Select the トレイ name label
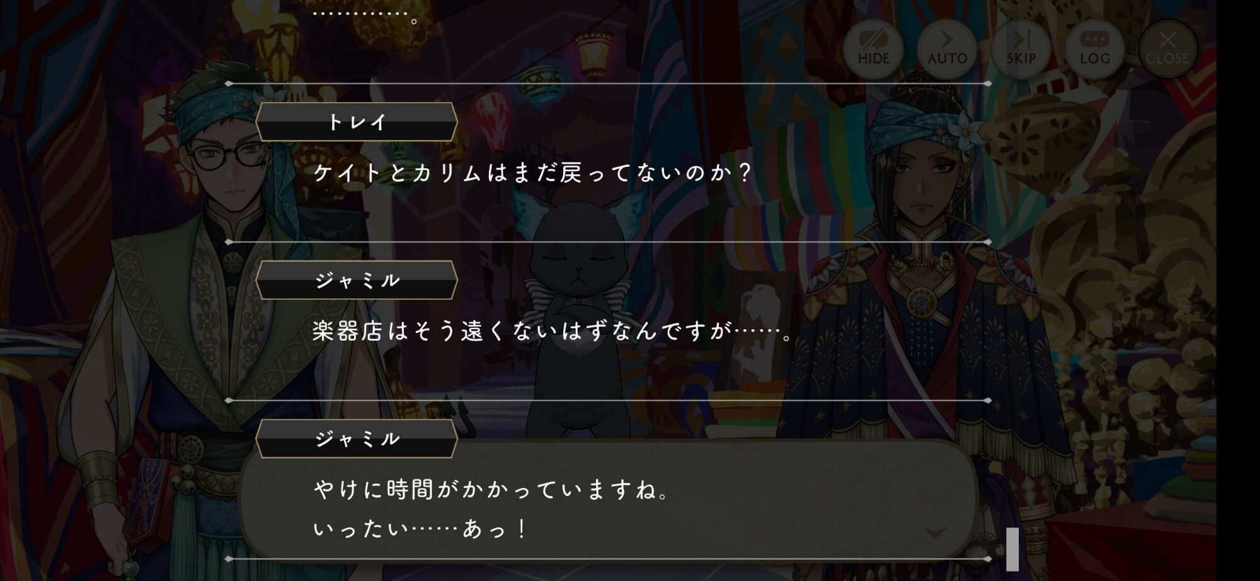Image resolution: width=1260 pixels, height=581 pixels. pos(357,122)
